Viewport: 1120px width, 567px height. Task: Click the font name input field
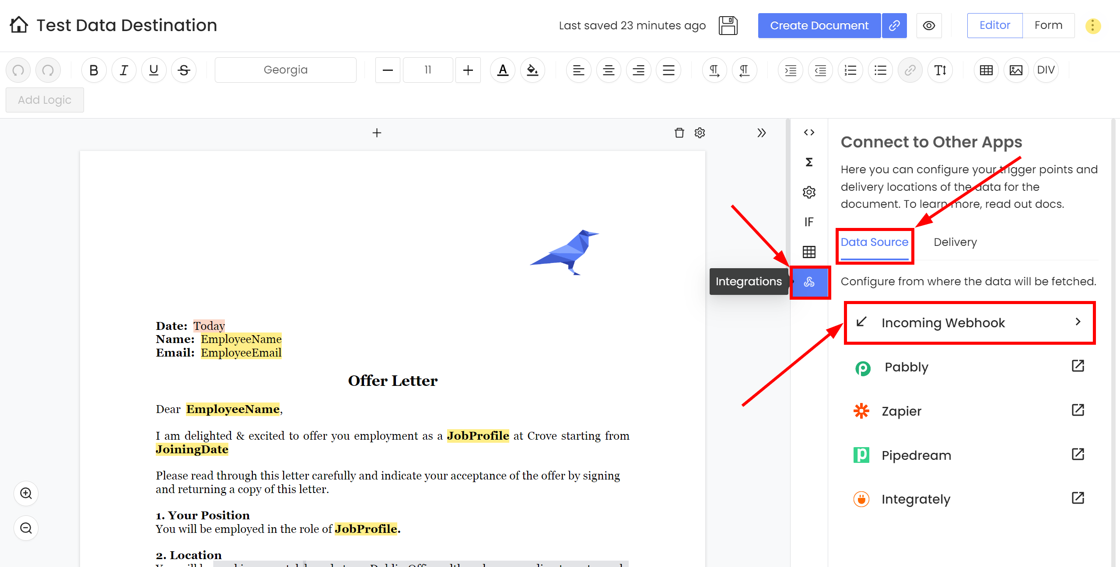(286, 70)
